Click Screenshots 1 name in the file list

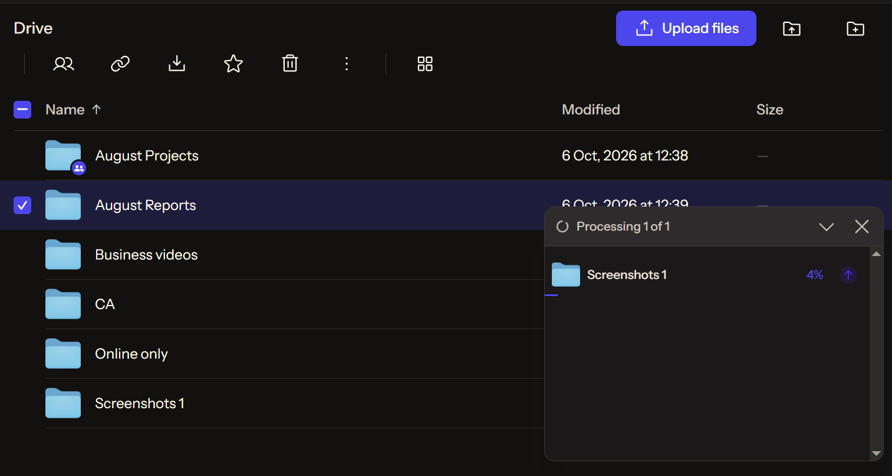(x=140, y=403)
